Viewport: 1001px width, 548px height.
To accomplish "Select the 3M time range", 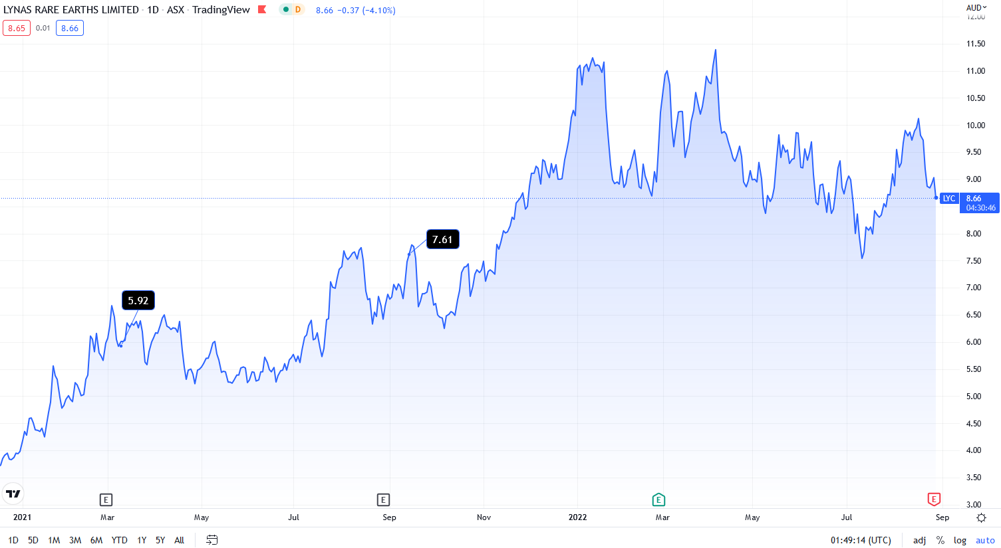I will tap(75, 540).
